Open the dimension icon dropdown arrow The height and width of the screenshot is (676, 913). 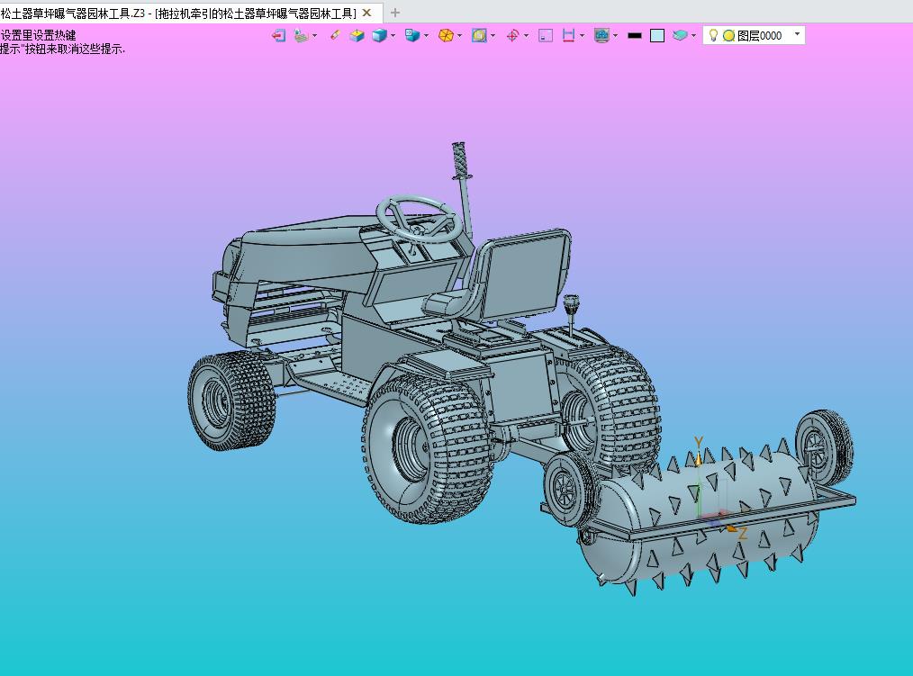(x=582, y=35)
